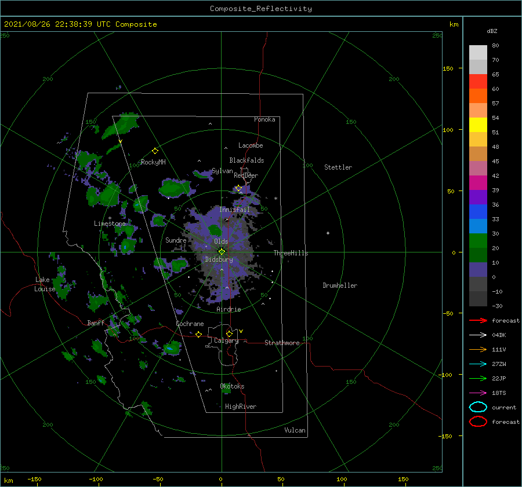Click the yellow diamond marker below RedDeer
The image size is (522, 487).
coord(238,188)
